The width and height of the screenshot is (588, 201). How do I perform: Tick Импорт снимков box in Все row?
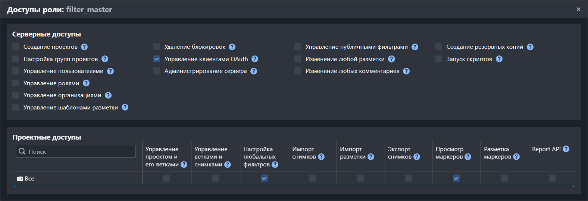pyautogui.click(x=313, y=178)
